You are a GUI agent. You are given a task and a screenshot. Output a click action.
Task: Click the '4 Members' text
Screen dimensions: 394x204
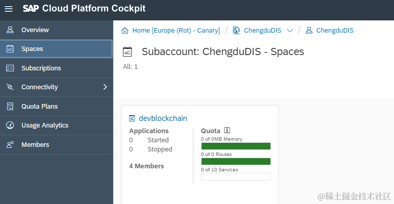tap(146, 166)
